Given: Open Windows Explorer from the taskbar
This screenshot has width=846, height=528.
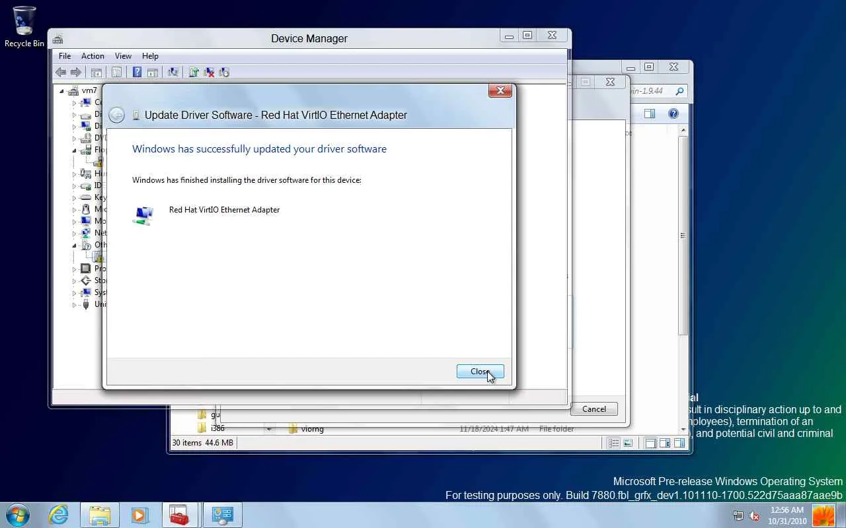Looking at the screenshot, I should 99,515.
